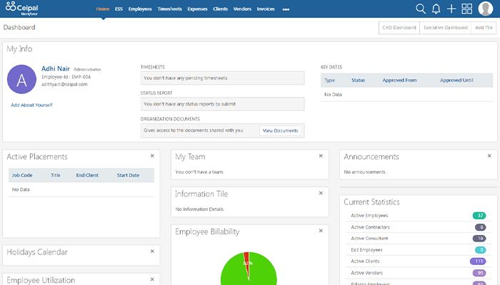Click the search magnifier icon
Image resolution: width=500 pixels, height=285 pixels.
pyautogui.click(x=421, y=9)
